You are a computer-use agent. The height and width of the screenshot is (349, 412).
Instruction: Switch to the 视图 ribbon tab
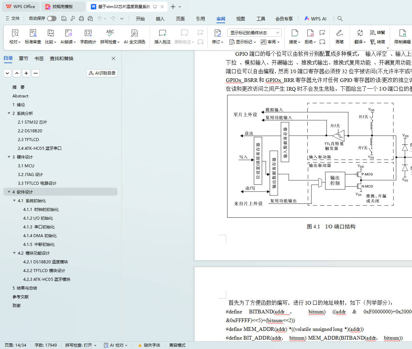240,19
